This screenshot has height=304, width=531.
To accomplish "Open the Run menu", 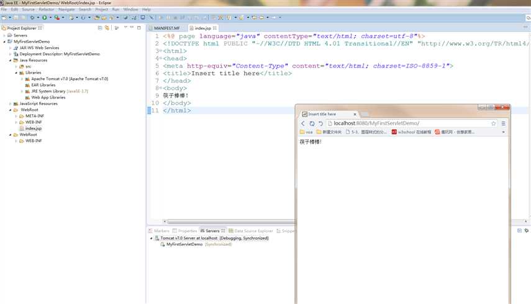I will (116, 9).
